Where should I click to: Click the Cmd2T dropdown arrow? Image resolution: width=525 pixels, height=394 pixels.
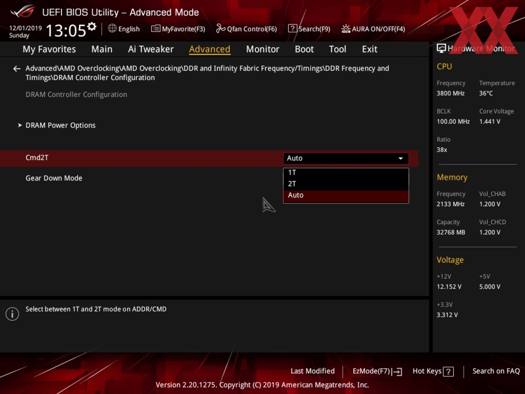tap(401, 158)
